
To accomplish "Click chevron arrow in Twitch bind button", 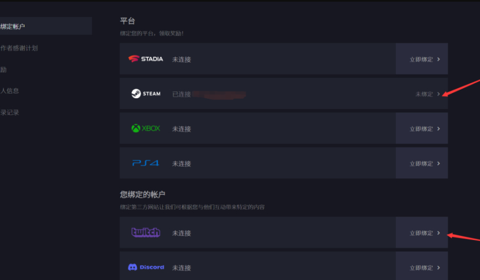I will pos(439,233).
